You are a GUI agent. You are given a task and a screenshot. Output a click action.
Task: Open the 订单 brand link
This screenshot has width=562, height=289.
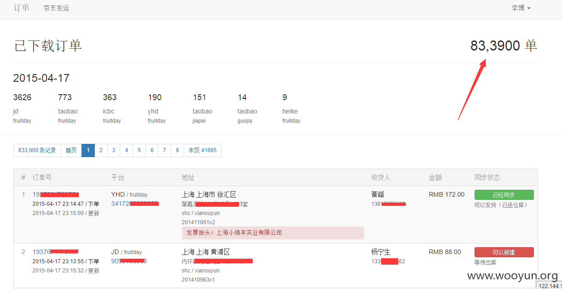tap(22, 8)
